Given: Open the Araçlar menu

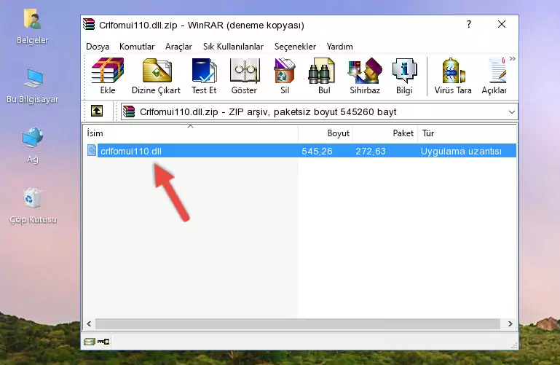Looking at the screenshot, I should tap(178, 47).
